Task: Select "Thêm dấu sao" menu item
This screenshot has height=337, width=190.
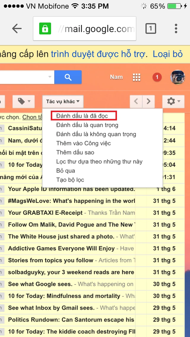Action: 75,152
